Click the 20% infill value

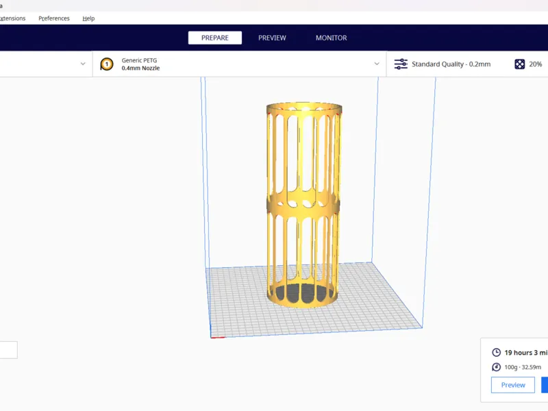point(535,64)
